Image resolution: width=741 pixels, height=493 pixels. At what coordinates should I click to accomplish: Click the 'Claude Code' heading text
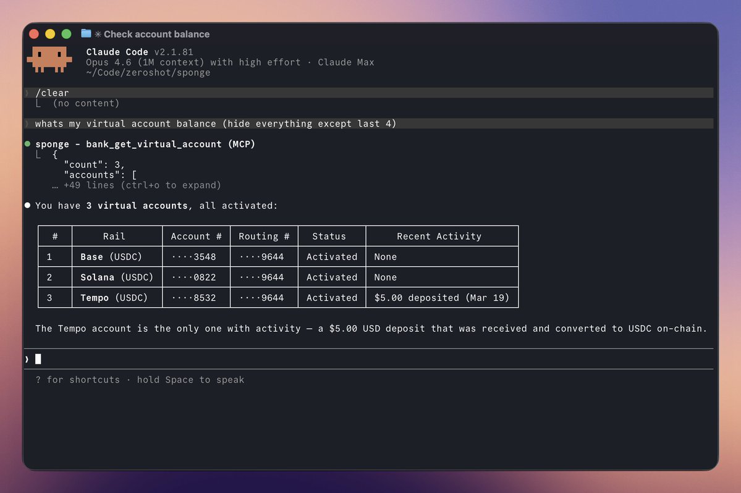117,52
